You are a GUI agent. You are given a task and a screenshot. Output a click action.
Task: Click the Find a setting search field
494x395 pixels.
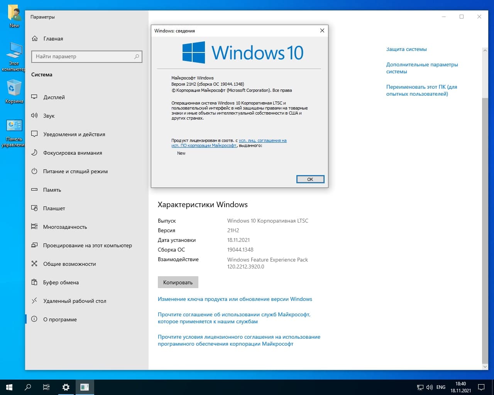click(x=83, y=57)
